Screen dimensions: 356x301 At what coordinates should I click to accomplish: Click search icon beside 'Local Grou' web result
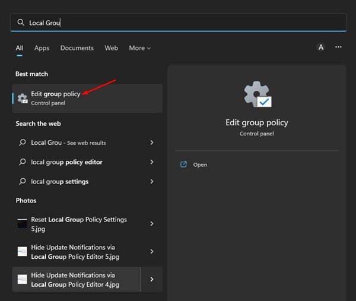pyautogui.click(x=23, y=142)
